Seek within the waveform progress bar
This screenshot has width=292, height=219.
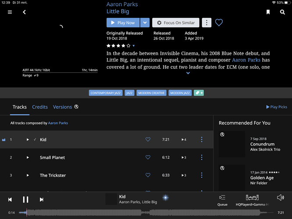pyautogui.click(x=146, y=212)
